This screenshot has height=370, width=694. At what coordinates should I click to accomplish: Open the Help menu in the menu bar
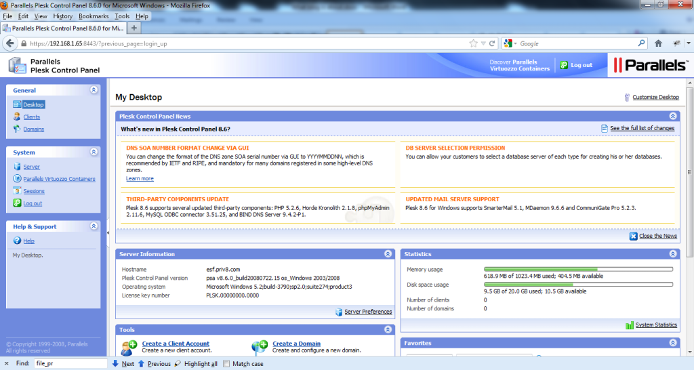pos(142,16)
